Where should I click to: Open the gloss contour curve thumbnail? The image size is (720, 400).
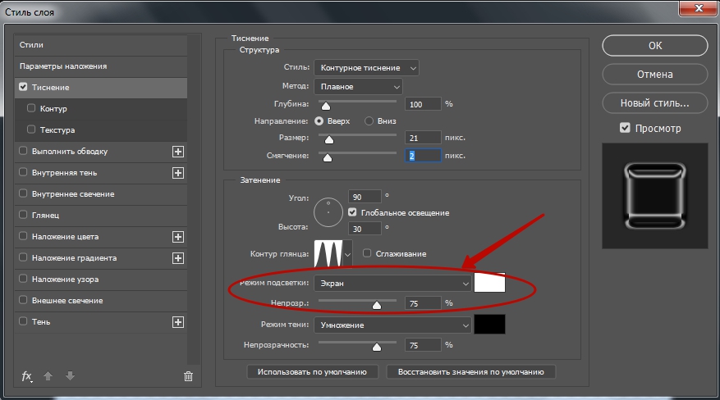(x=328, y=253)
